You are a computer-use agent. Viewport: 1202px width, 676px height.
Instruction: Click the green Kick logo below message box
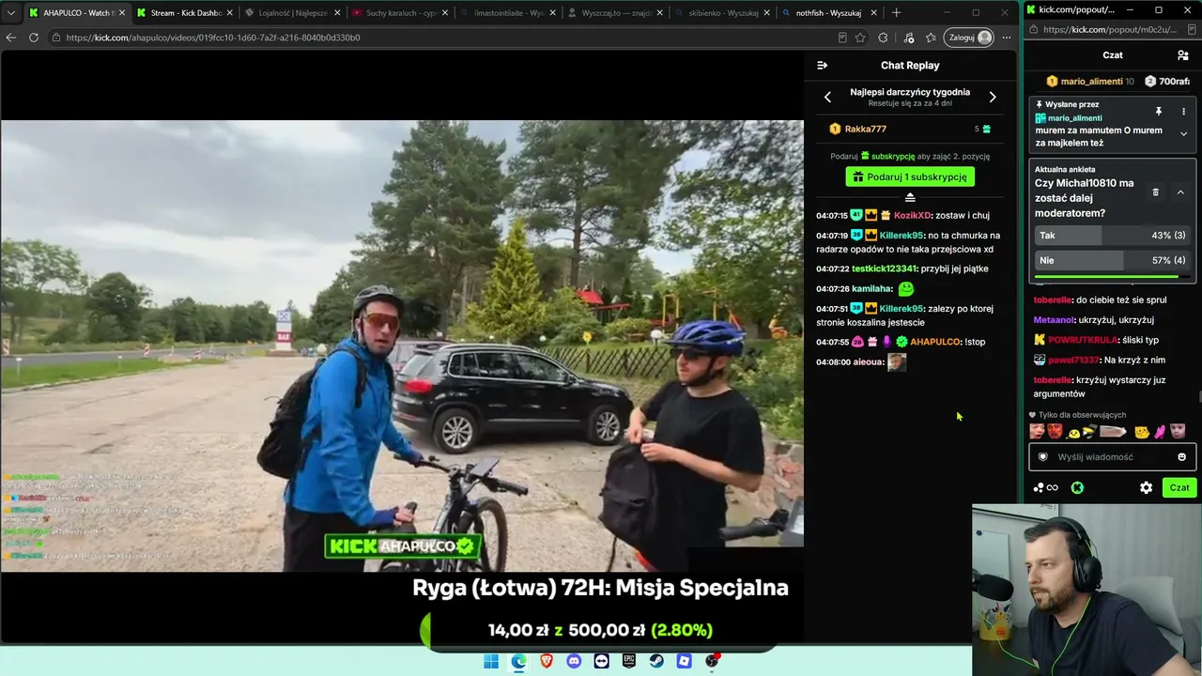[x=1077, y=487]
